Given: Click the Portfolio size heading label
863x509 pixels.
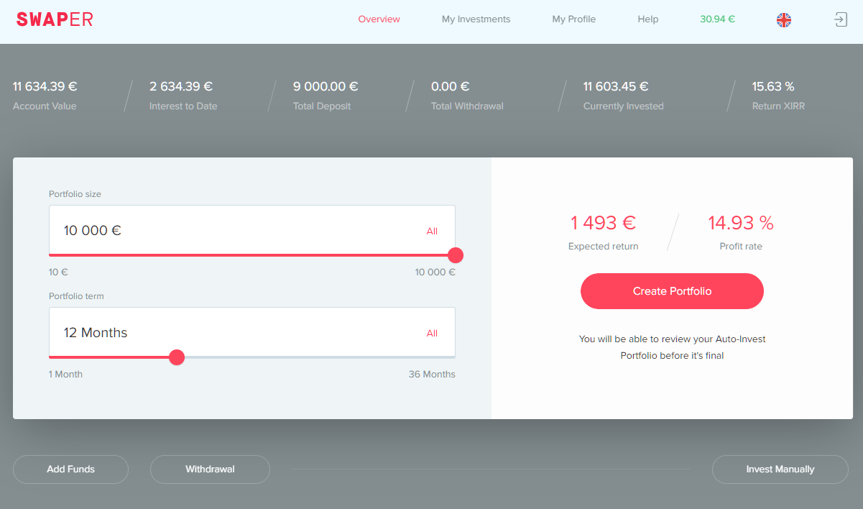Looking at the screenshot, I should click(75, 194).
